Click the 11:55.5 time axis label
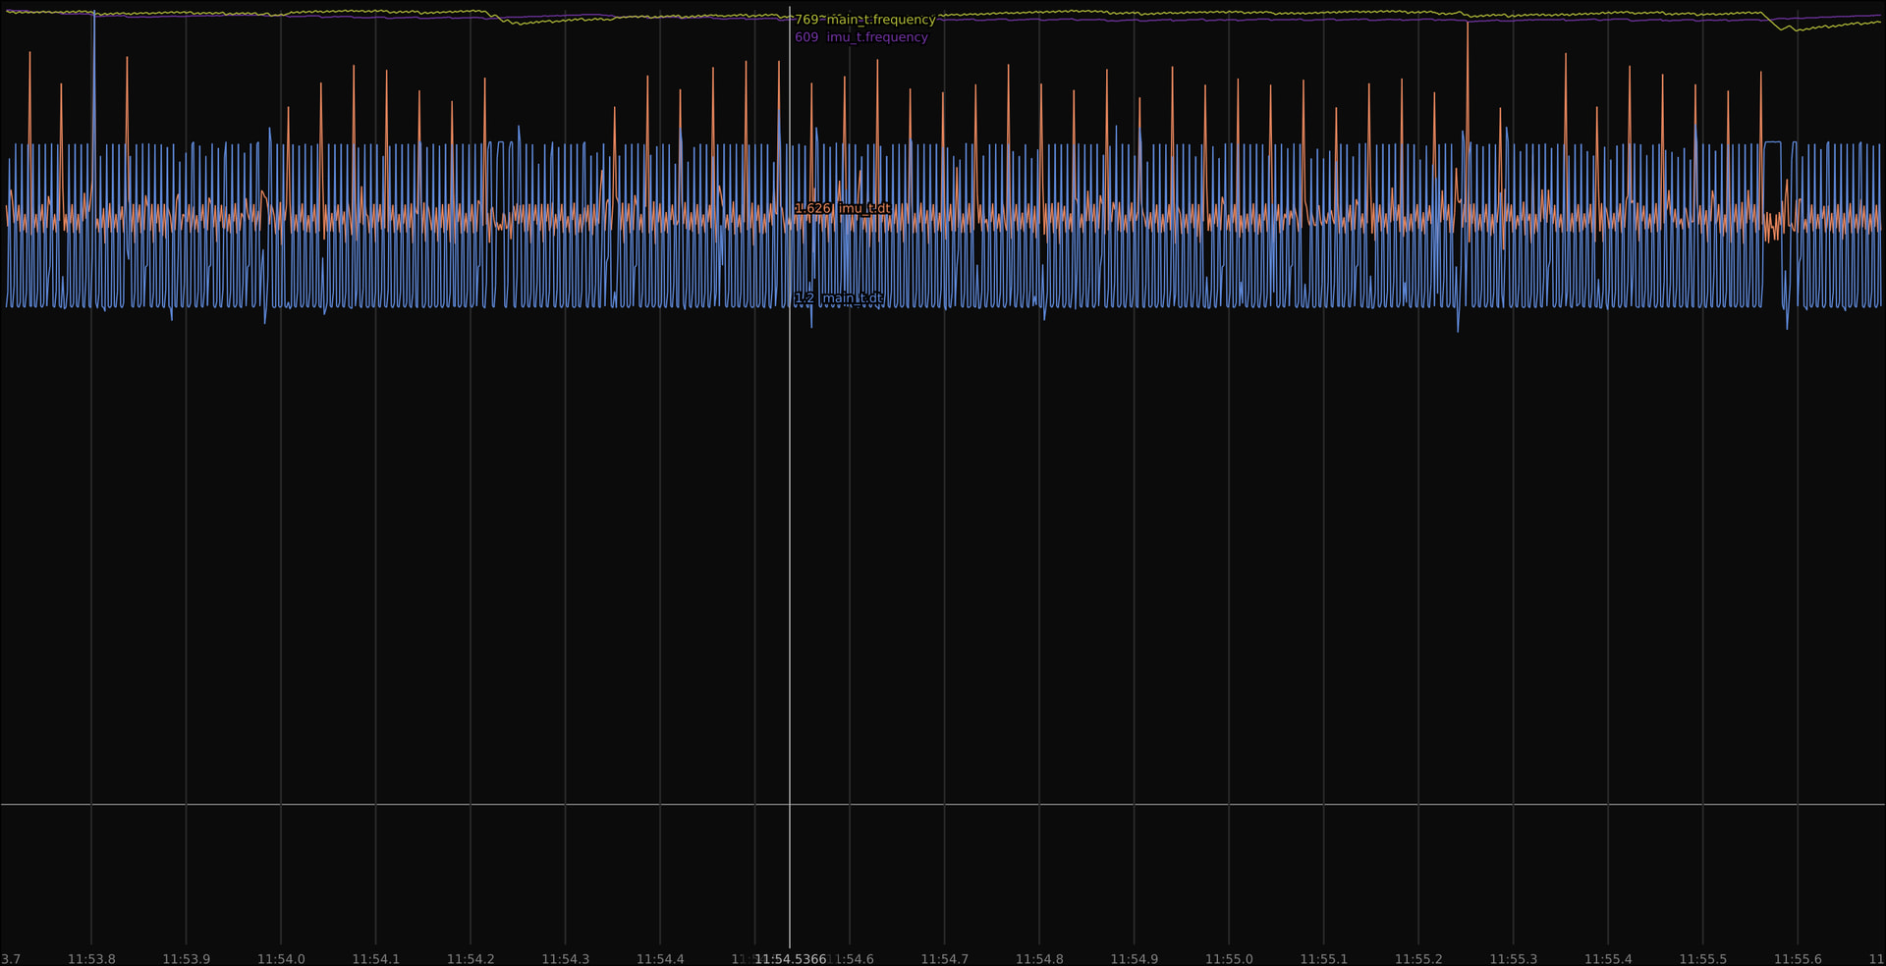 pos(1702,959)
